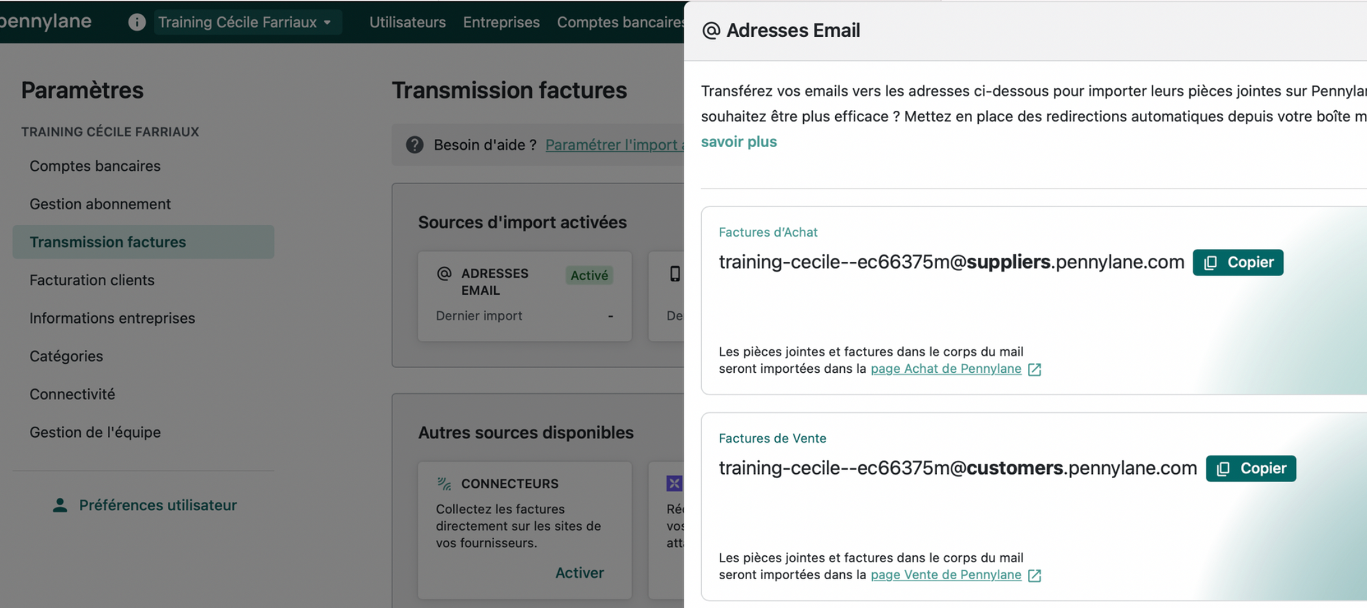Click the external link icon after page Achat
1367x608 pixels.
(x=1035, y=370)
